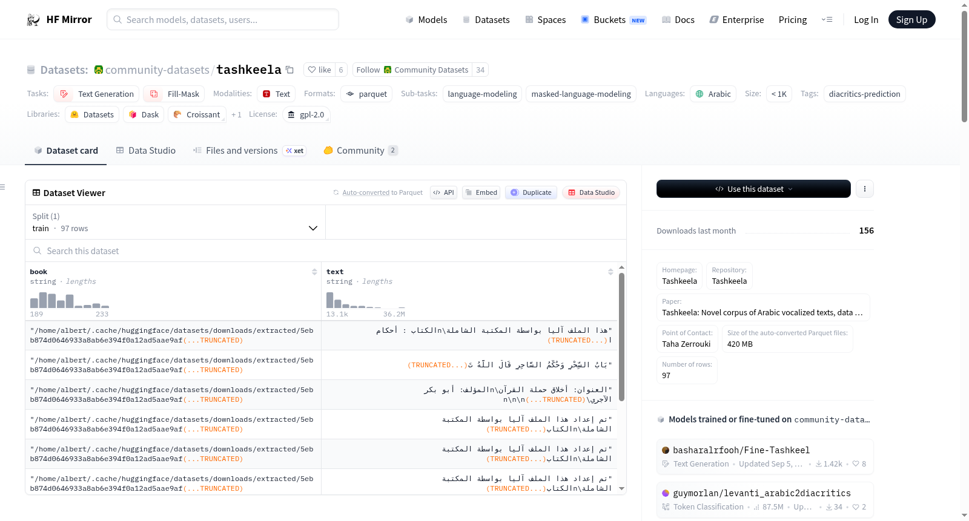This screenshot has width=969, height=521.
Task: Copy the dataset name with the copy icon
Action: [289, 70]
